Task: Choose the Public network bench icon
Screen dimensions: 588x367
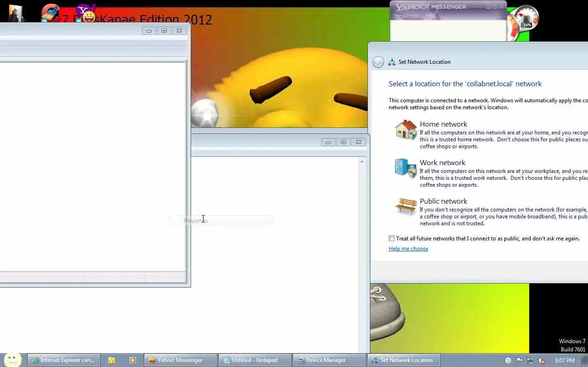Action: 406,206
